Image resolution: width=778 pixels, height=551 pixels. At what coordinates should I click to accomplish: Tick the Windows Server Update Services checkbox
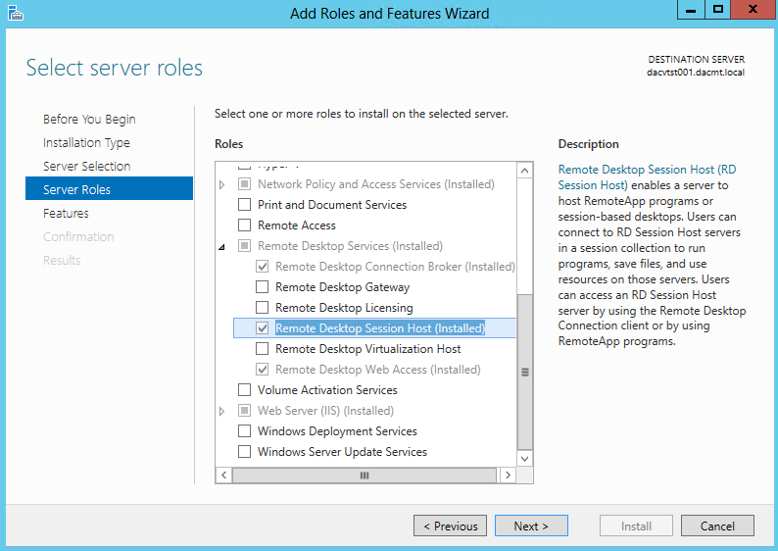click(x=244, y=452)
